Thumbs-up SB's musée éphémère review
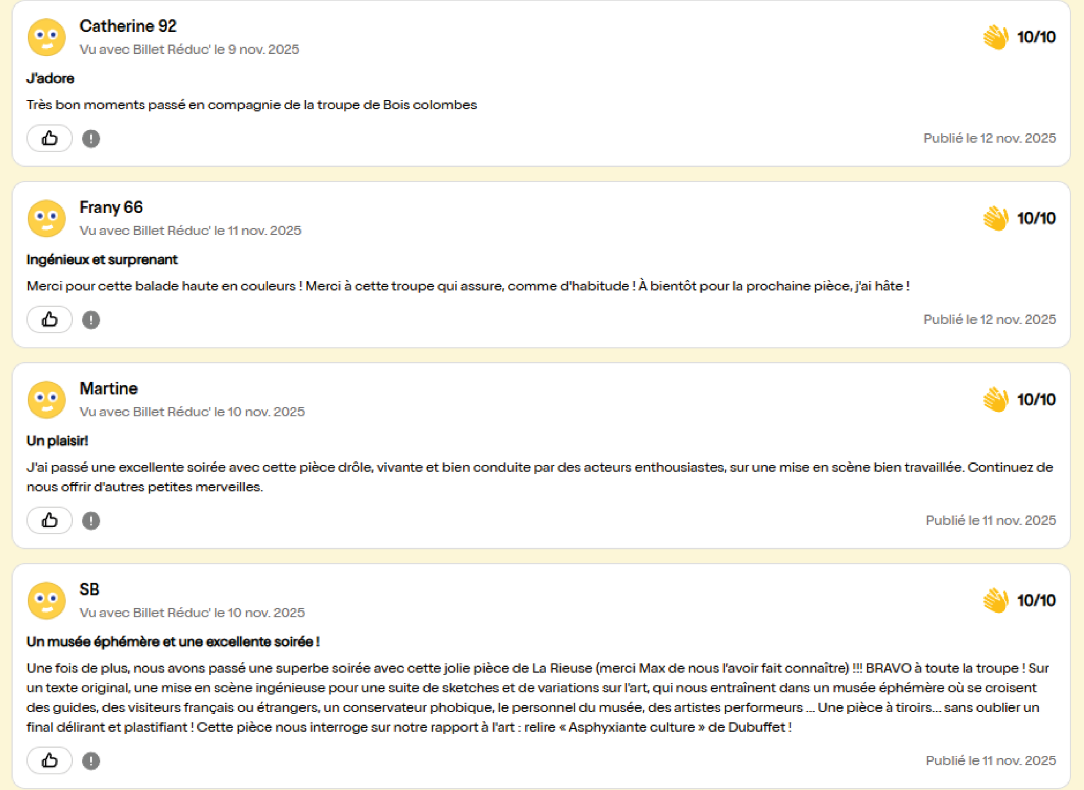Image resolution: width=1084 pixels, height=790 pixels. [49, 760]
